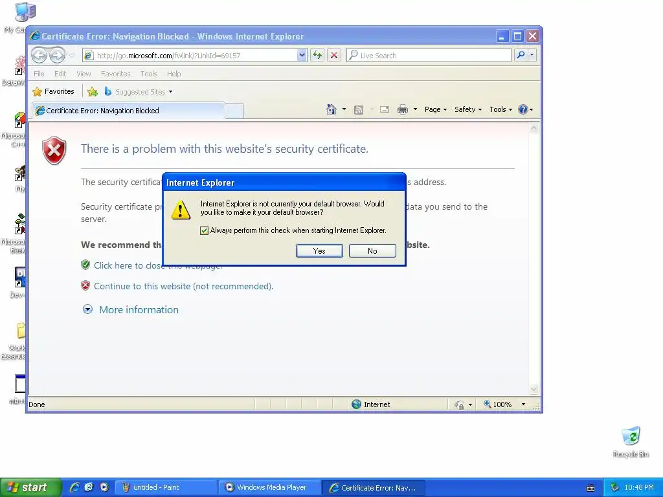Image resolution: width=663 pixels, height=497 pixels.
Task: Click Continue to this website link
Action: coord(183,287)
